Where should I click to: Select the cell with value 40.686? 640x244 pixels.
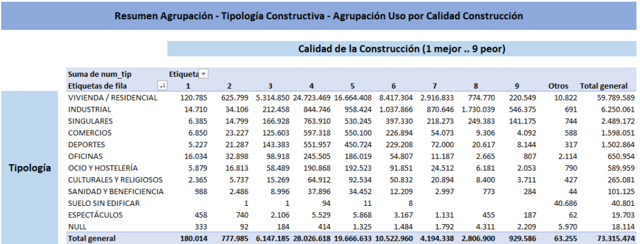[565, 203]
